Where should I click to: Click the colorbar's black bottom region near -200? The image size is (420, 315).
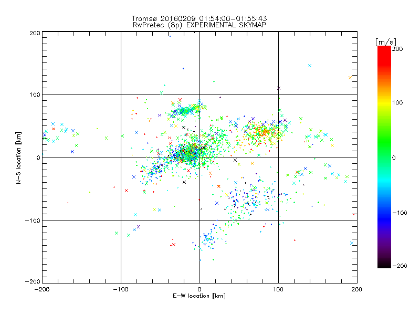pos(384,264)
